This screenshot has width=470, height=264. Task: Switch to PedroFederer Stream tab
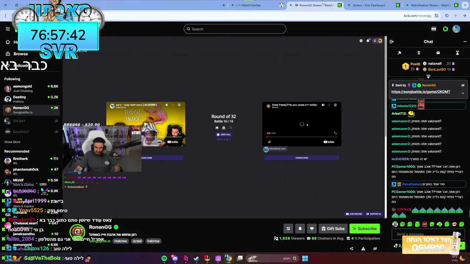tap(433, 5)
